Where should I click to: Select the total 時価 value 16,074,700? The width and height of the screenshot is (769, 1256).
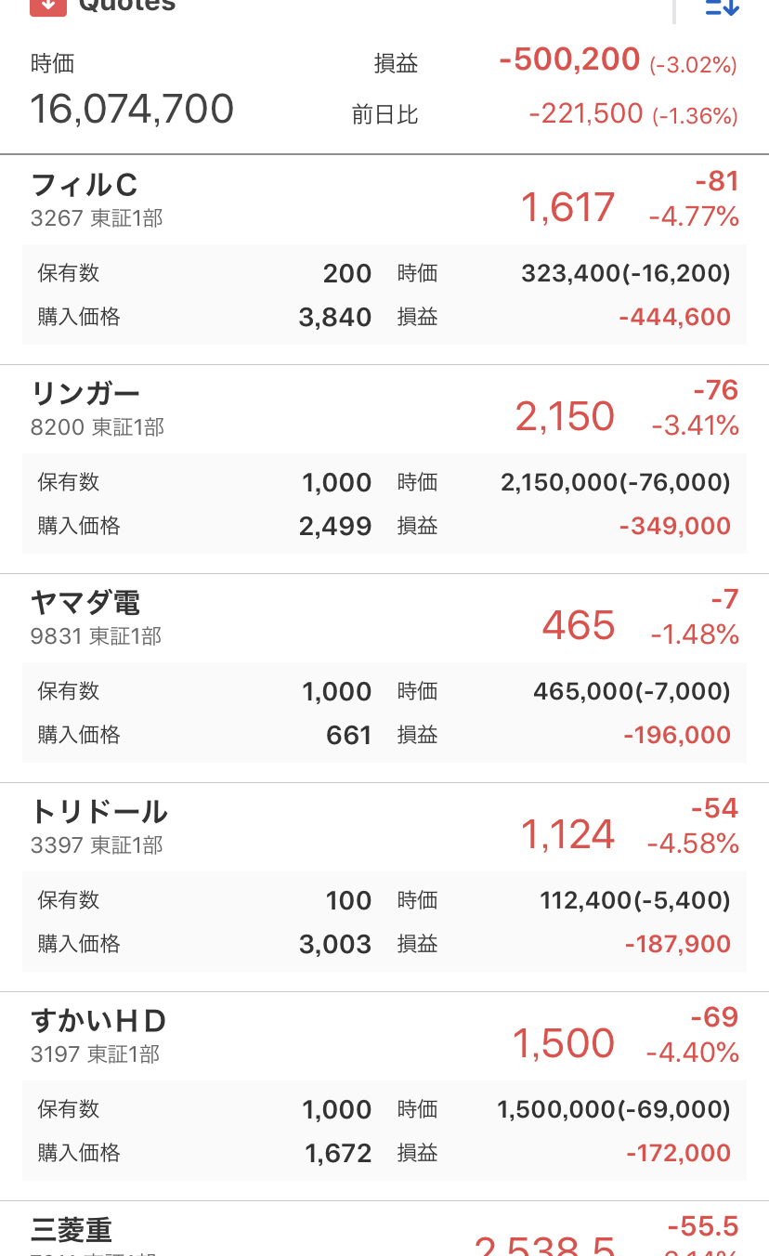click(132, 110)
